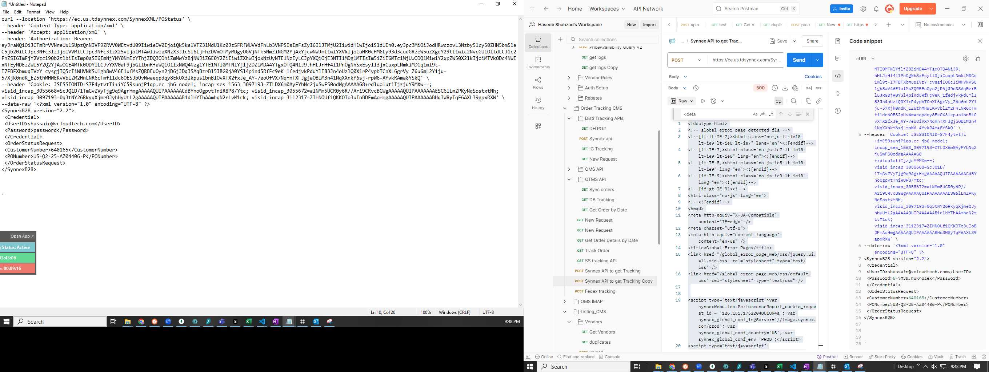This screenshot has height=372, width=989.
Task: Add a new collection with plus icon
Action: click(560, 39)
